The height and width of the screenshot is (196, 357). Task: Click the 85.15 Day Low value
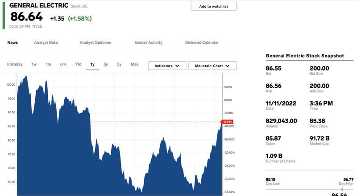270,179
